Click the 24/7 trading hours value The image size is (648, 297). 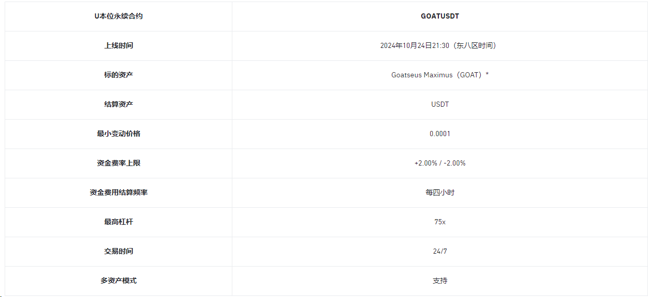click(440, 251)
